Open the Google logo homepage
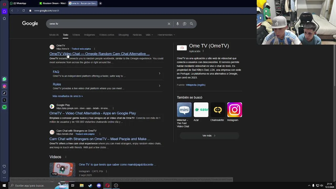Viewport: 336px width, 189px height. click(x=30, y=24)
